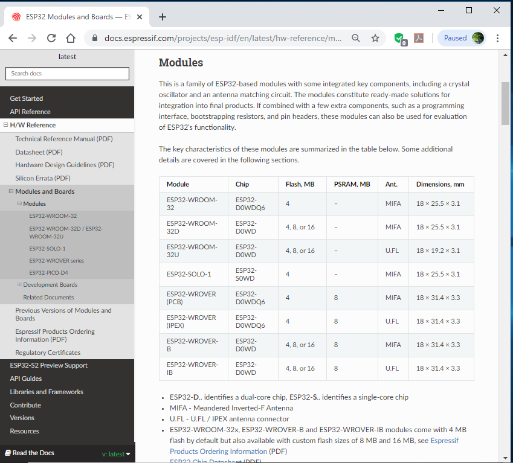The image size is (513, 463).
Task: Open Technical Reference Manual (PDF) link
Action: pyautogui.click(x=64, y=139)
